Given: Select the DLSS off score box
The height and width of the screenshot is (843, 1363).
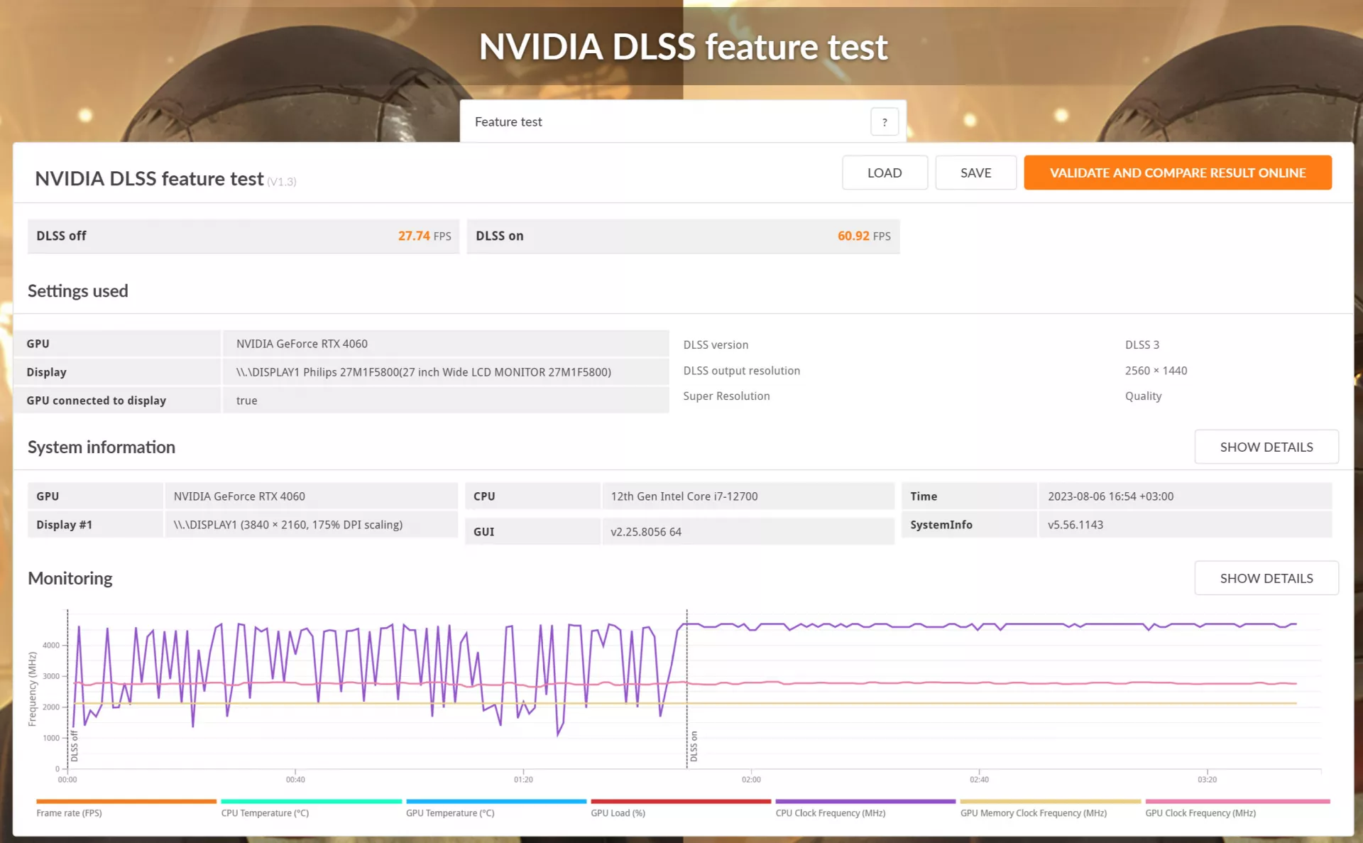Looking at the screenshot, I should tap(243, 236).
